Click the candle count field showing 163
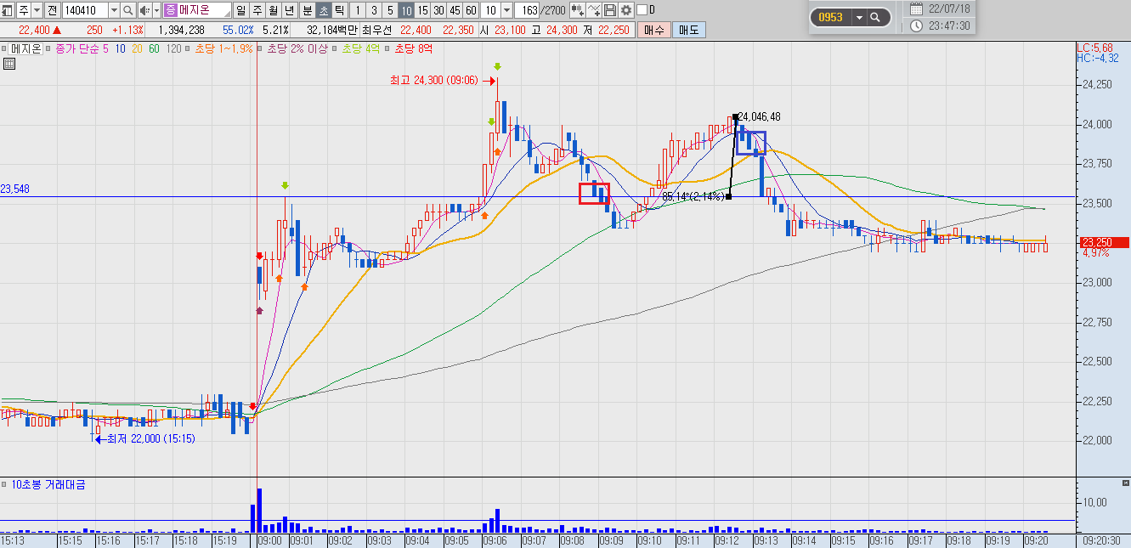The height and width of the screenshot is (548, 1131). tap(527, 10)
